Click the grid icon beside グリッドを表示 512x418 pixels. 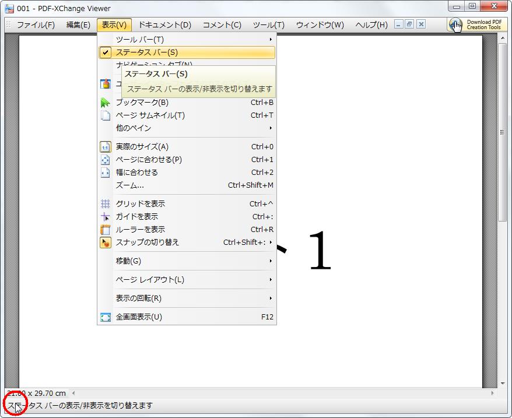coord(105,204)
